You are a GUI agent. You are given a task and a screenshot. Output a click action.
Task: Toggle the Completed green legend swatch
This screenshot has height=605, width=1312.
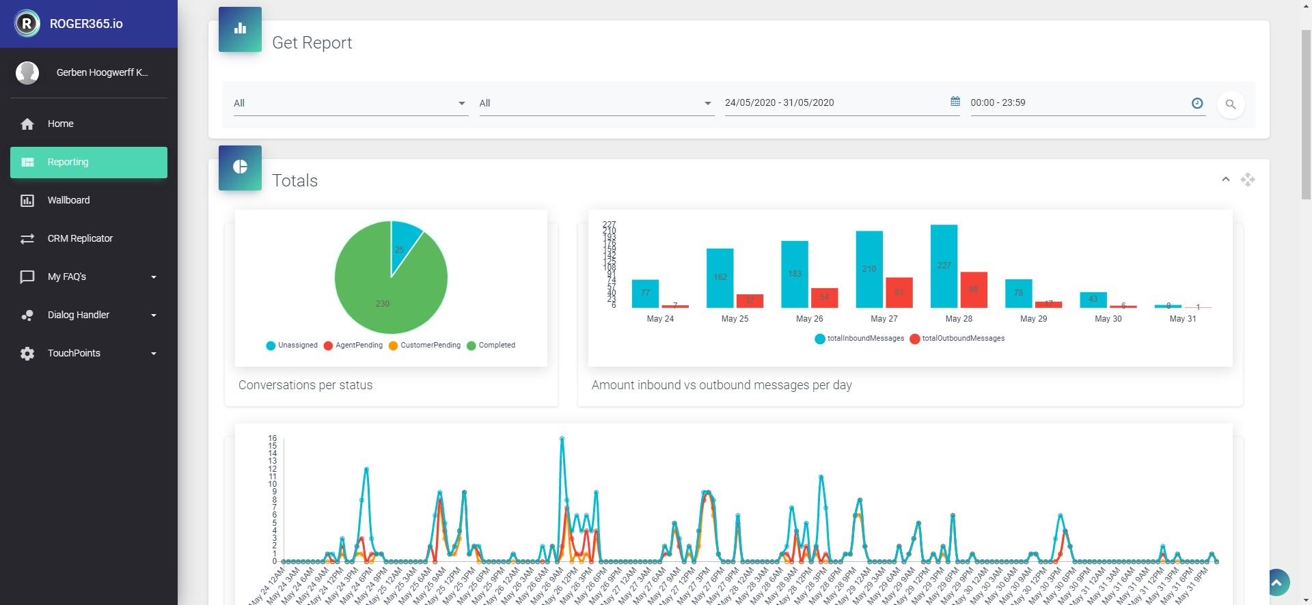pos(471,346)
